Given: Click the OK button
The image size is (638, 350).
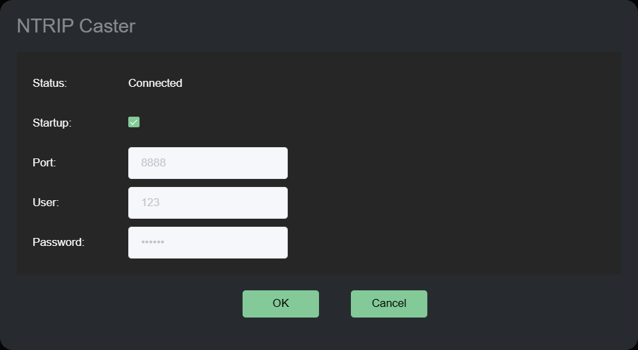Looking at the screenshot, I should 280,304.
